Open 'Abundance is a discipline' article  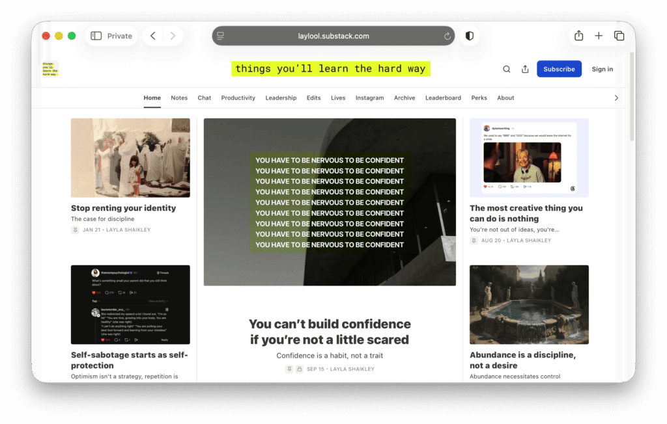(523, 360)
